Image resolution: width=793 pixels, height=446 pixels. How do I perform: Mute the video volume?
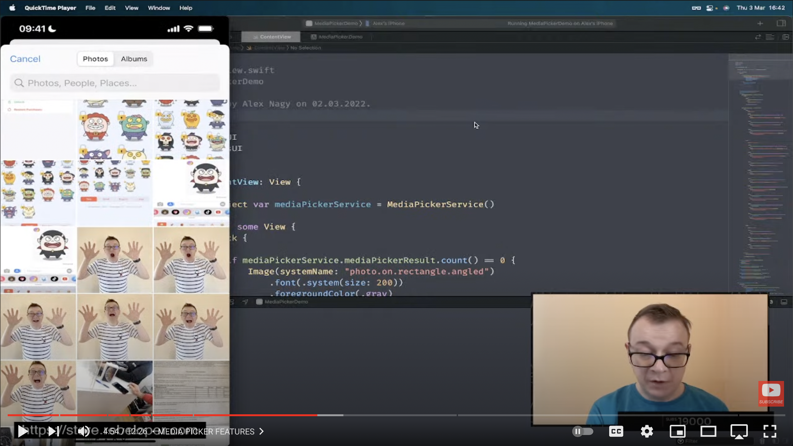click(84, 431)
